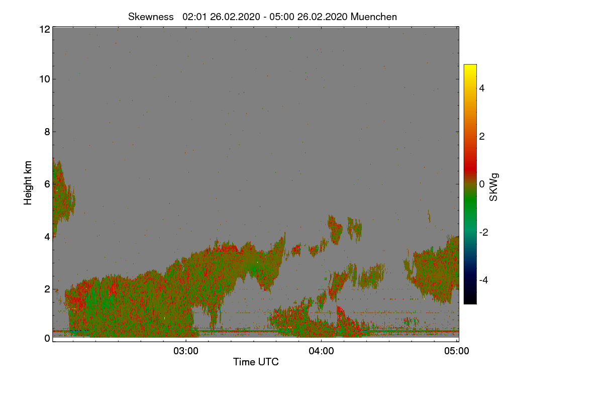603x402 pixels.
Task: Click the height-axis tick label 0
Action: (x=47, y=338)
